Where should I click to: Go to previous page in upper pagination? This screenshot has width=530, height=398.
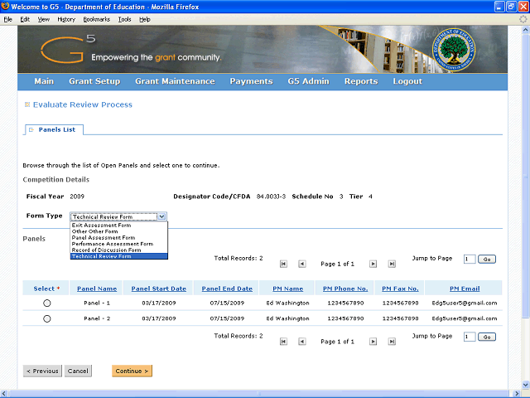pyautogui.click(x=301, y=264)
